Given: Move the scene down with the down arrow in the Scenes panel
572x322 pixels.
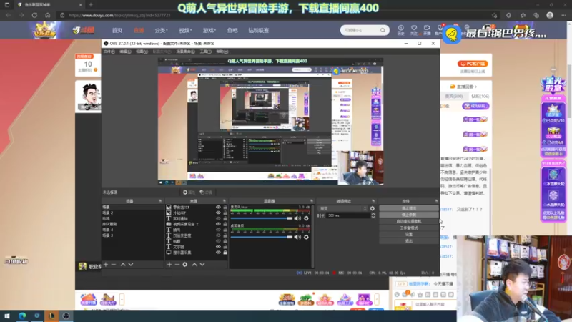Looking at the screenshot, I should [131, 264].
